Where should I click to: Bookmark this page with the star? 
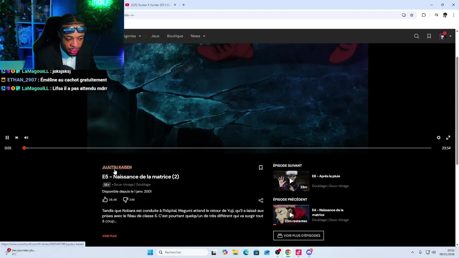pos(412,15)
